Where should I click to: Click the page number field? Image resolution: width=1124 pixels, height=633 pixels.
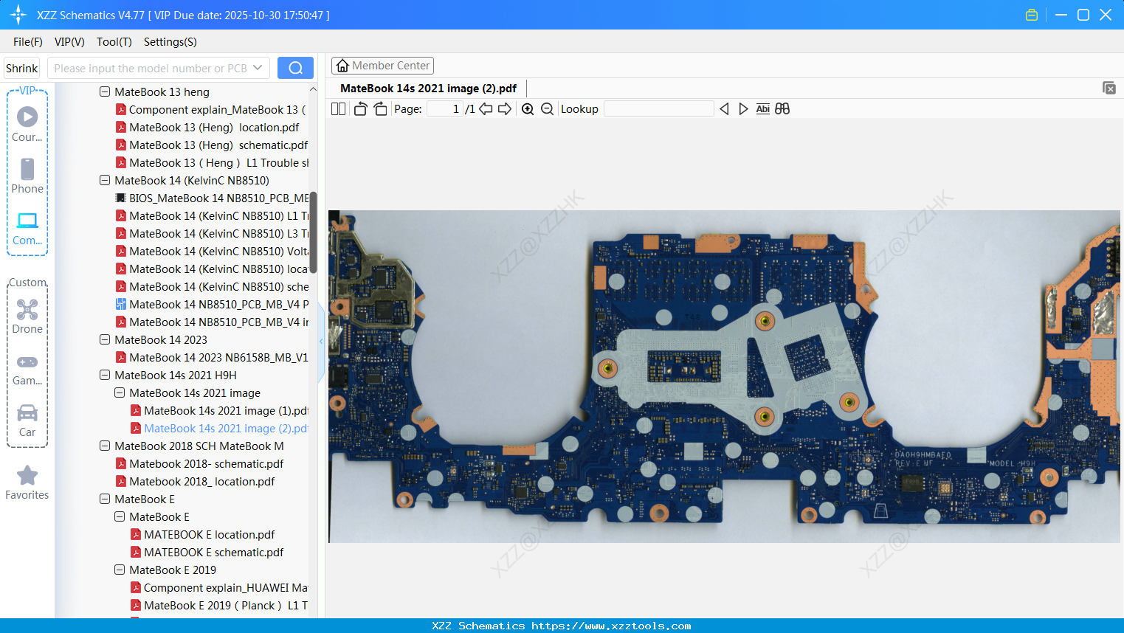(444, 109)
